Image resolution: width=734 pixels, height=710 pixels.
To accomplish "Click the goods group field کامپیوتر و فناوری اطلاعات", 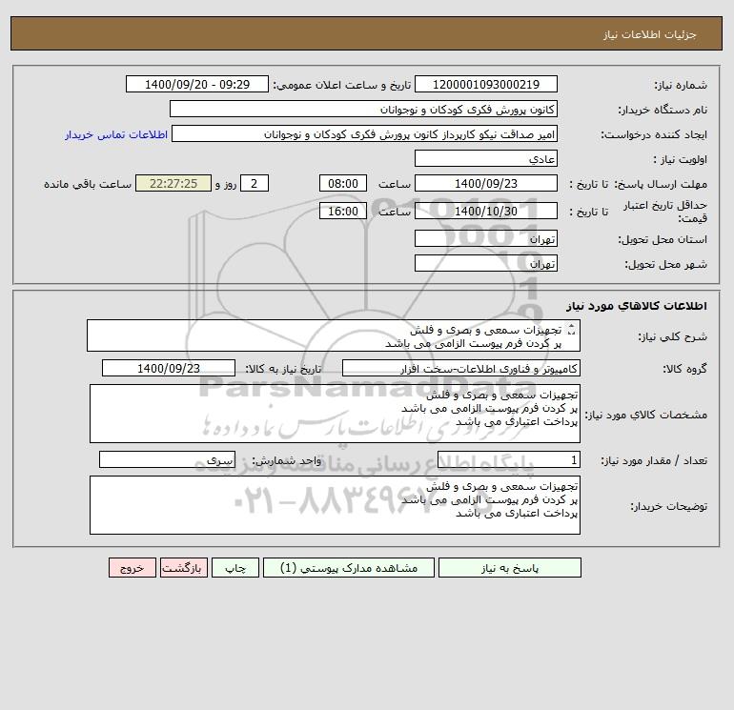I will pos(461,368).
